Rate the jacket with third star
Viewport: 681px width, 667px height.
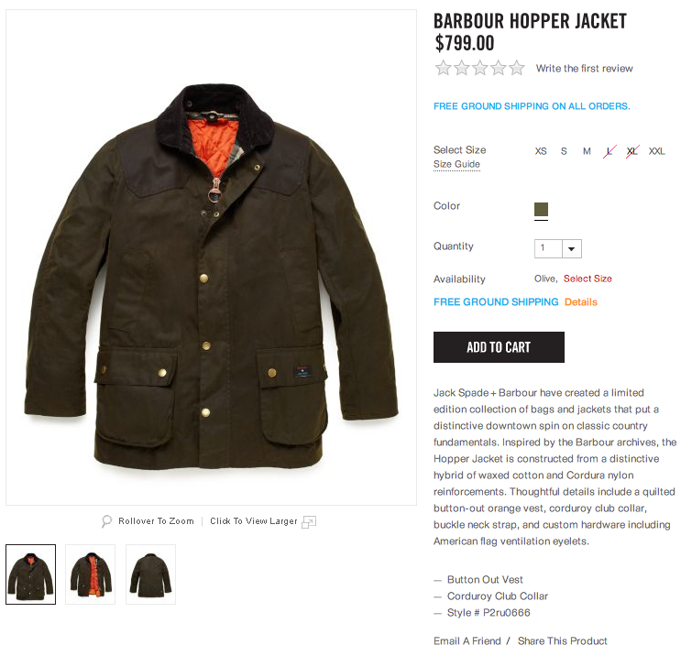click(480, 68)
